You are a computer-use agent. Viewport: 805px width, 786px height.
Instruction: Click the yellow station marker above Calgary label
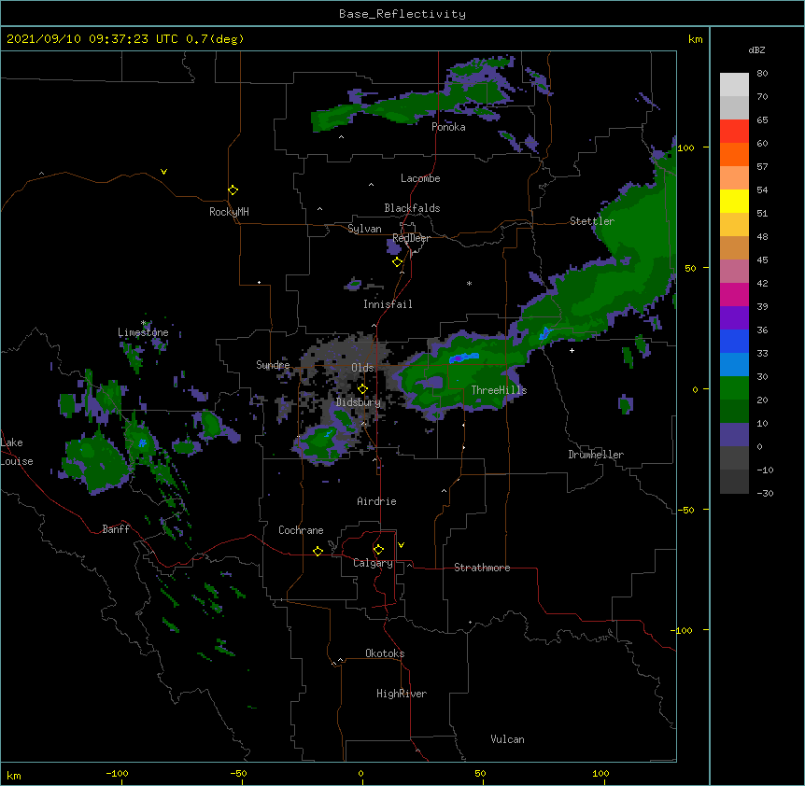[x=378, y=550]
